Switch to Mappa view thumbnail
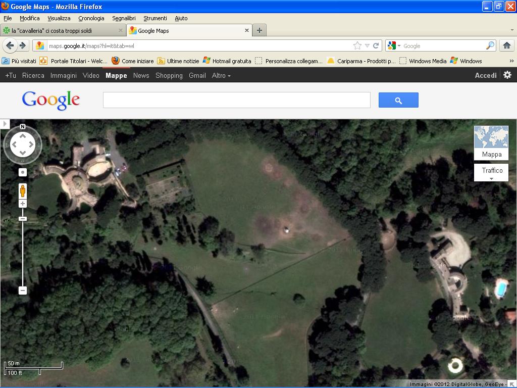Viewport: 517px width, 388px height. [491, 142]
